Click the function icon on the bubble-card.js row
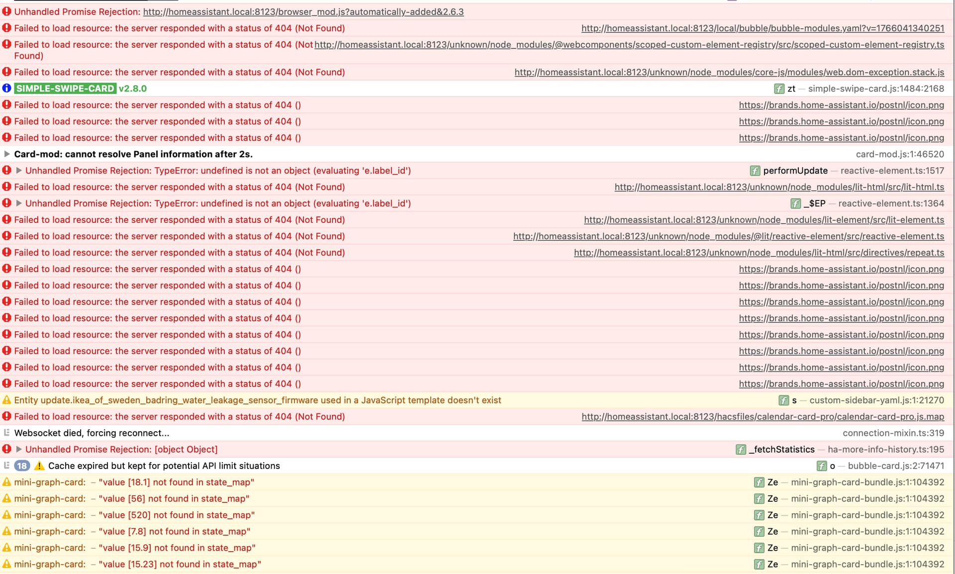The width and height of the screenshot is (955, 574). [821, 466]
